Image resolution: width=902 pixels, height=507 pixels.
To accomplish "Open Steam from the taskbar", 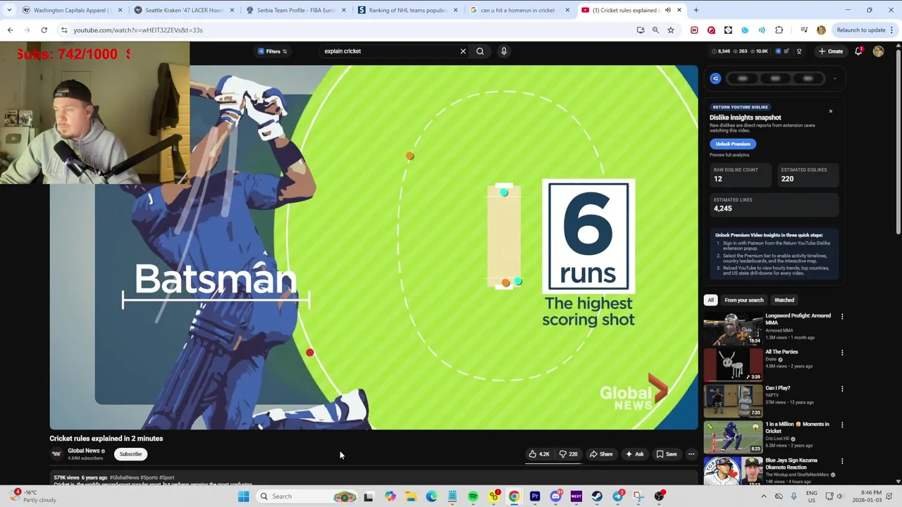I will (597, 496).
